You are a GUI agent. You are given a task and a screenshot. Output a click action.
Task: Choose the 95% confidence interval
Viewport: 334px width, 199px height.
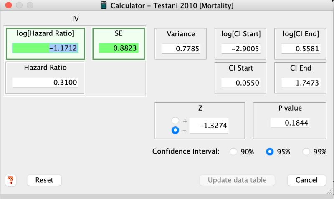[270, 151]
